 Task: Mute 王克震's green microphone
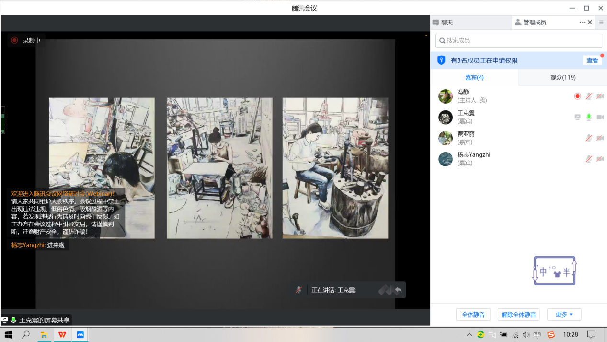click(x=589, y=118)
